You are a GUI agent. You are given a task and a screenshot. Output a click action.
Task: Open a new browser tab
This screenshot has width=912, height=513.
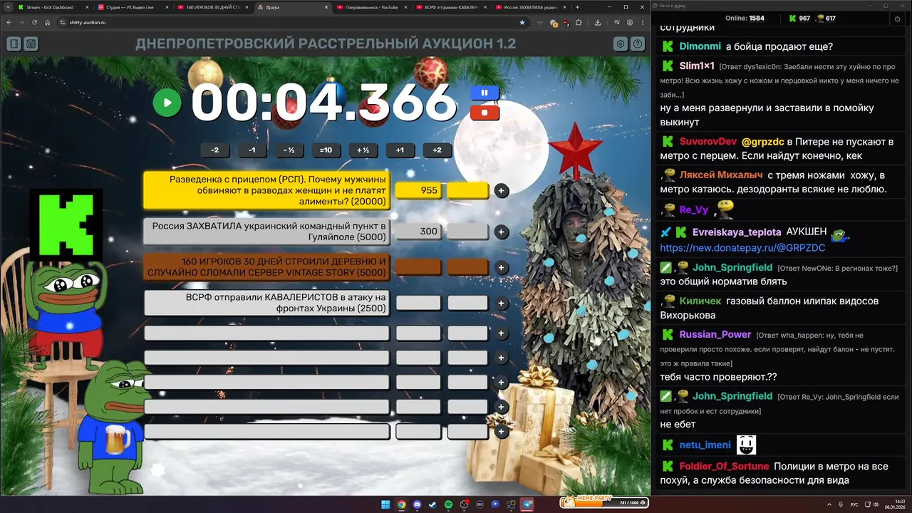[577, 7]
